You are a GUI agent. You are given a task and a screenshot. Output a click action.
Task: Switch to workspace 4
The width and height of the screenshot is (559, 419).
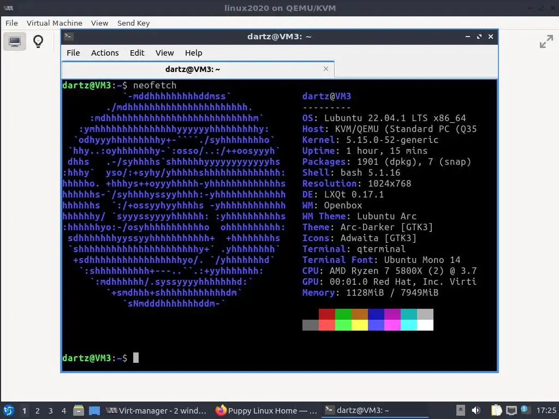(x=64, y=411)
